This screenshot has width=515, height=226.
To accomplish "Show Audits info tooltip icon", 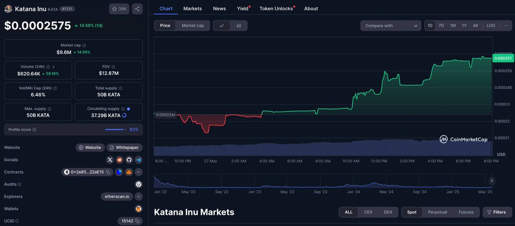I will (x=19, y=184).
